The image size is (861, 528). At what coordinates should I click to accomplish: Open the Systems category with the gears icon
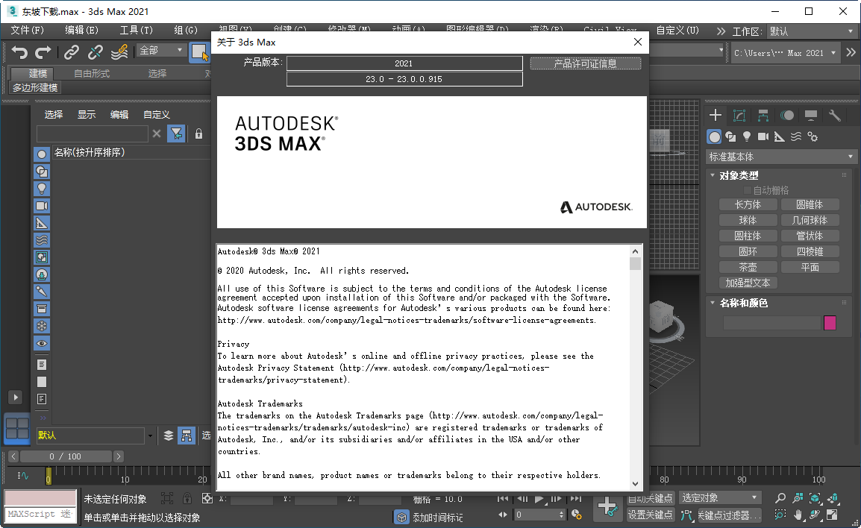click(813, 136)
